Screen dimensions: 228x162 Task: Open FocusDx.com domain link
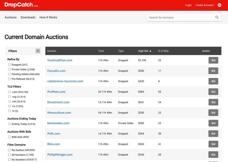coord(56,71)
